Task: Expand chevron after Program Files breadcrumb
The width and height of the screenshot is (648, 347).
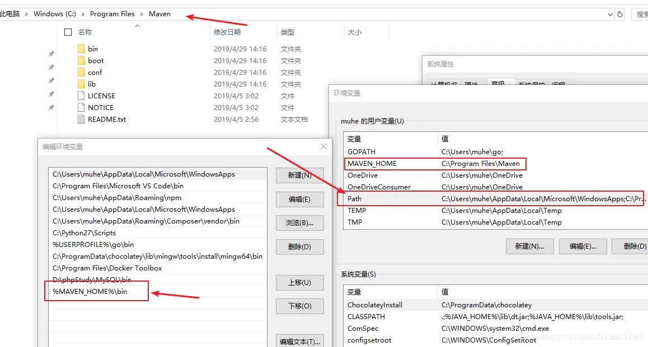Action: click(x=142, y=14)
